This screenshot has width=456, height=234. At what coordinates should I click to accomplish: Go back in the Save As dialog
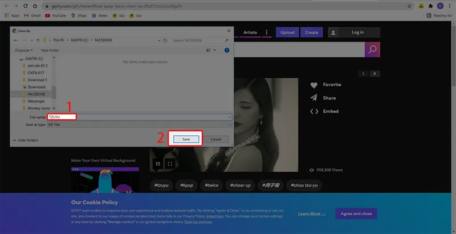coord(15,40)
